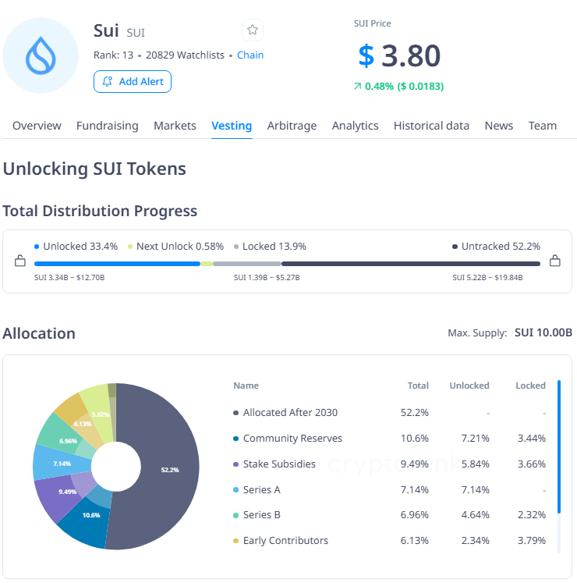Viewport: 577px width, 583px height.
Task: Open the Fundraising tab
Action: (x=108, y=126)
